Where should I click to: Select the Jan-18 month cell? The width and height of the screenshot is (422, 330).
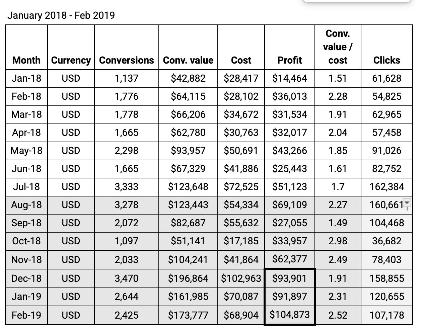[x=26, y=78]
